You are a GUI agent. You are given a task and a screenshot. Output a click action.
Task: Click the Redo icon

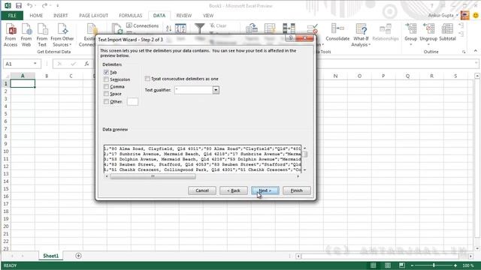(45, 5)
